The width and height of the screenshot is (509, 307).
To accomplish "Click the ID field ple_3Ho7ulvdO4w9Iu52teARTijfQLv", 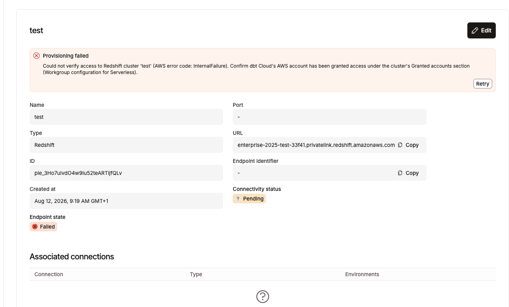I will pyautogui.click(x=126, y=173).
